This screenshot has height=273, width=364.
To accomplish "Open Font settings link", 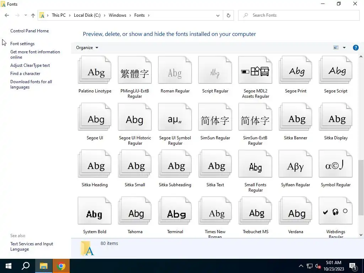I will (x=22, y=44).
